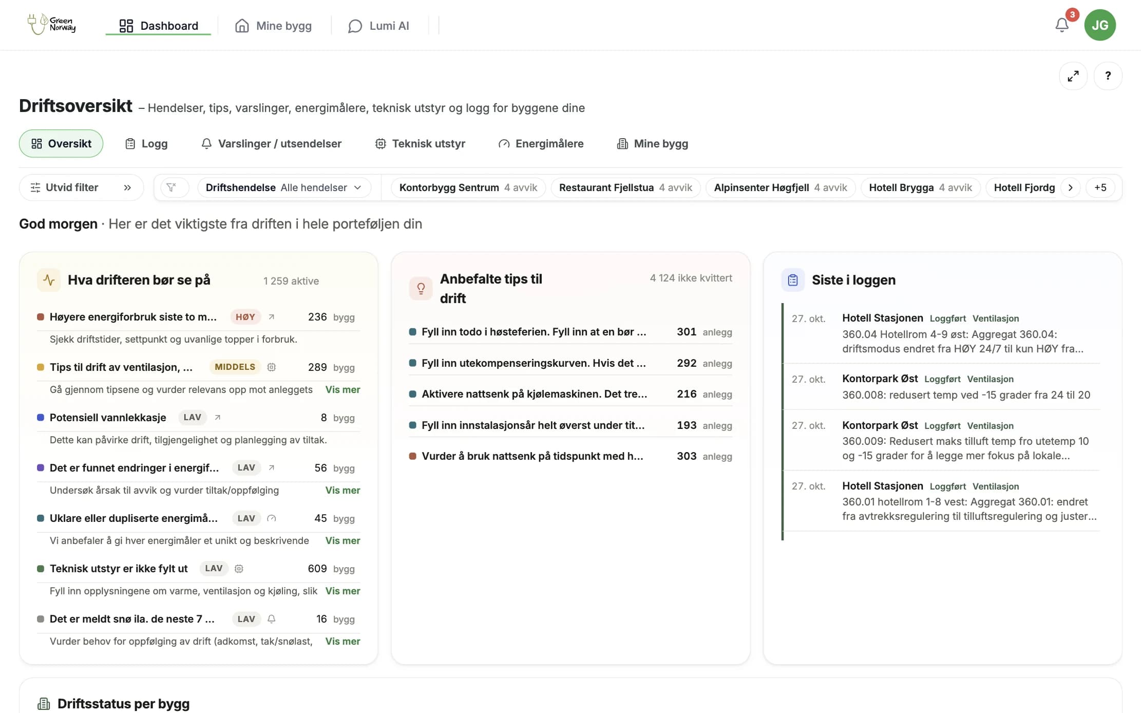The width and height of the screenshot is (1141, 713).
Task: Open tip 'Fyll inn utekompenseringskurven'
Action: pos(570,363)
